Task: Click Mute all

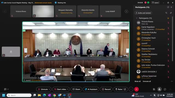Action: (138, 81)
